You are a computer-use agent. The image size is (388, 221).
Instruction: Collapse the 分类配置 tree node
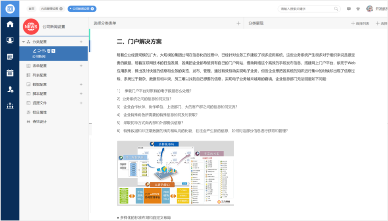point(23,42)
